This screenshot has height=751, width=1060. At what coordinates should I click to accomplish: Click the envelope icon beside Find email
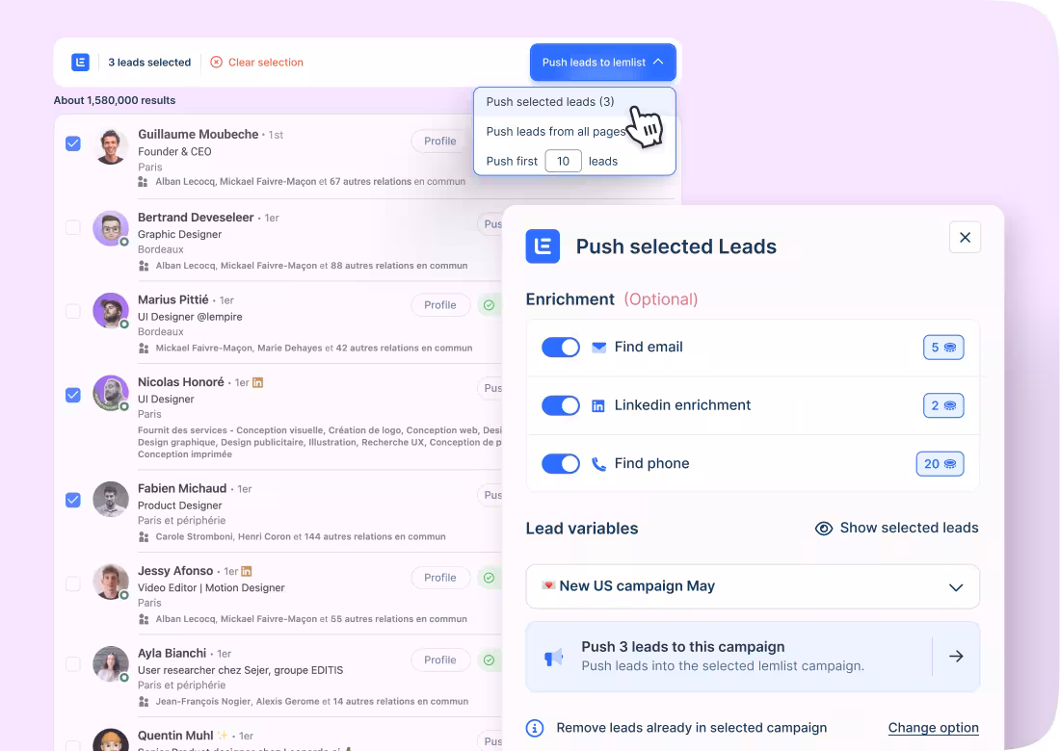pos(598,348)
